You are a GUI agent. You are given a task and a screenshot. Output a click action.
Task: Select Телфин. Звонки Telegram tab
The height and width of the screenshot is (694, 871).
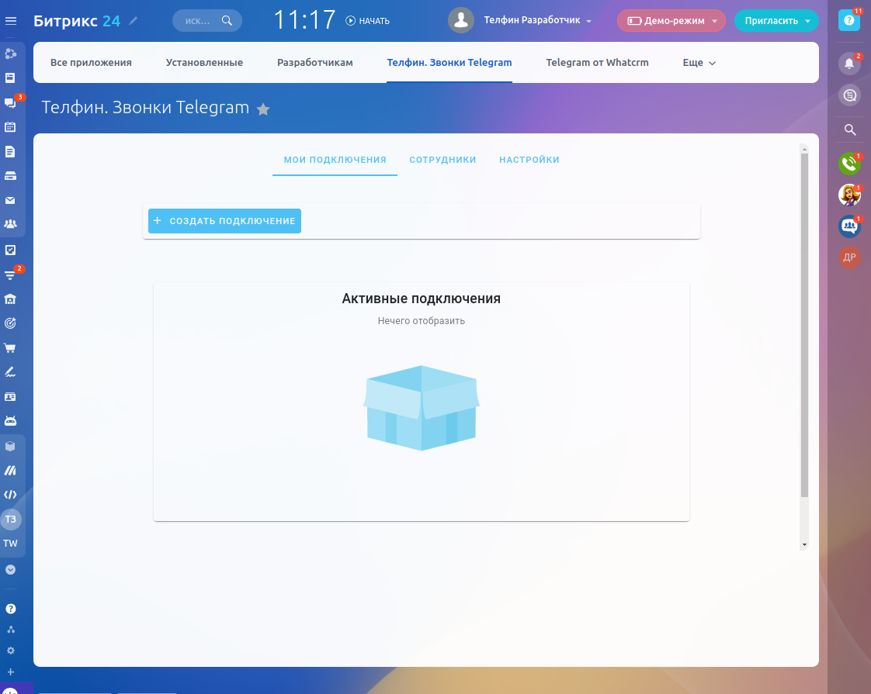point(449,63)
